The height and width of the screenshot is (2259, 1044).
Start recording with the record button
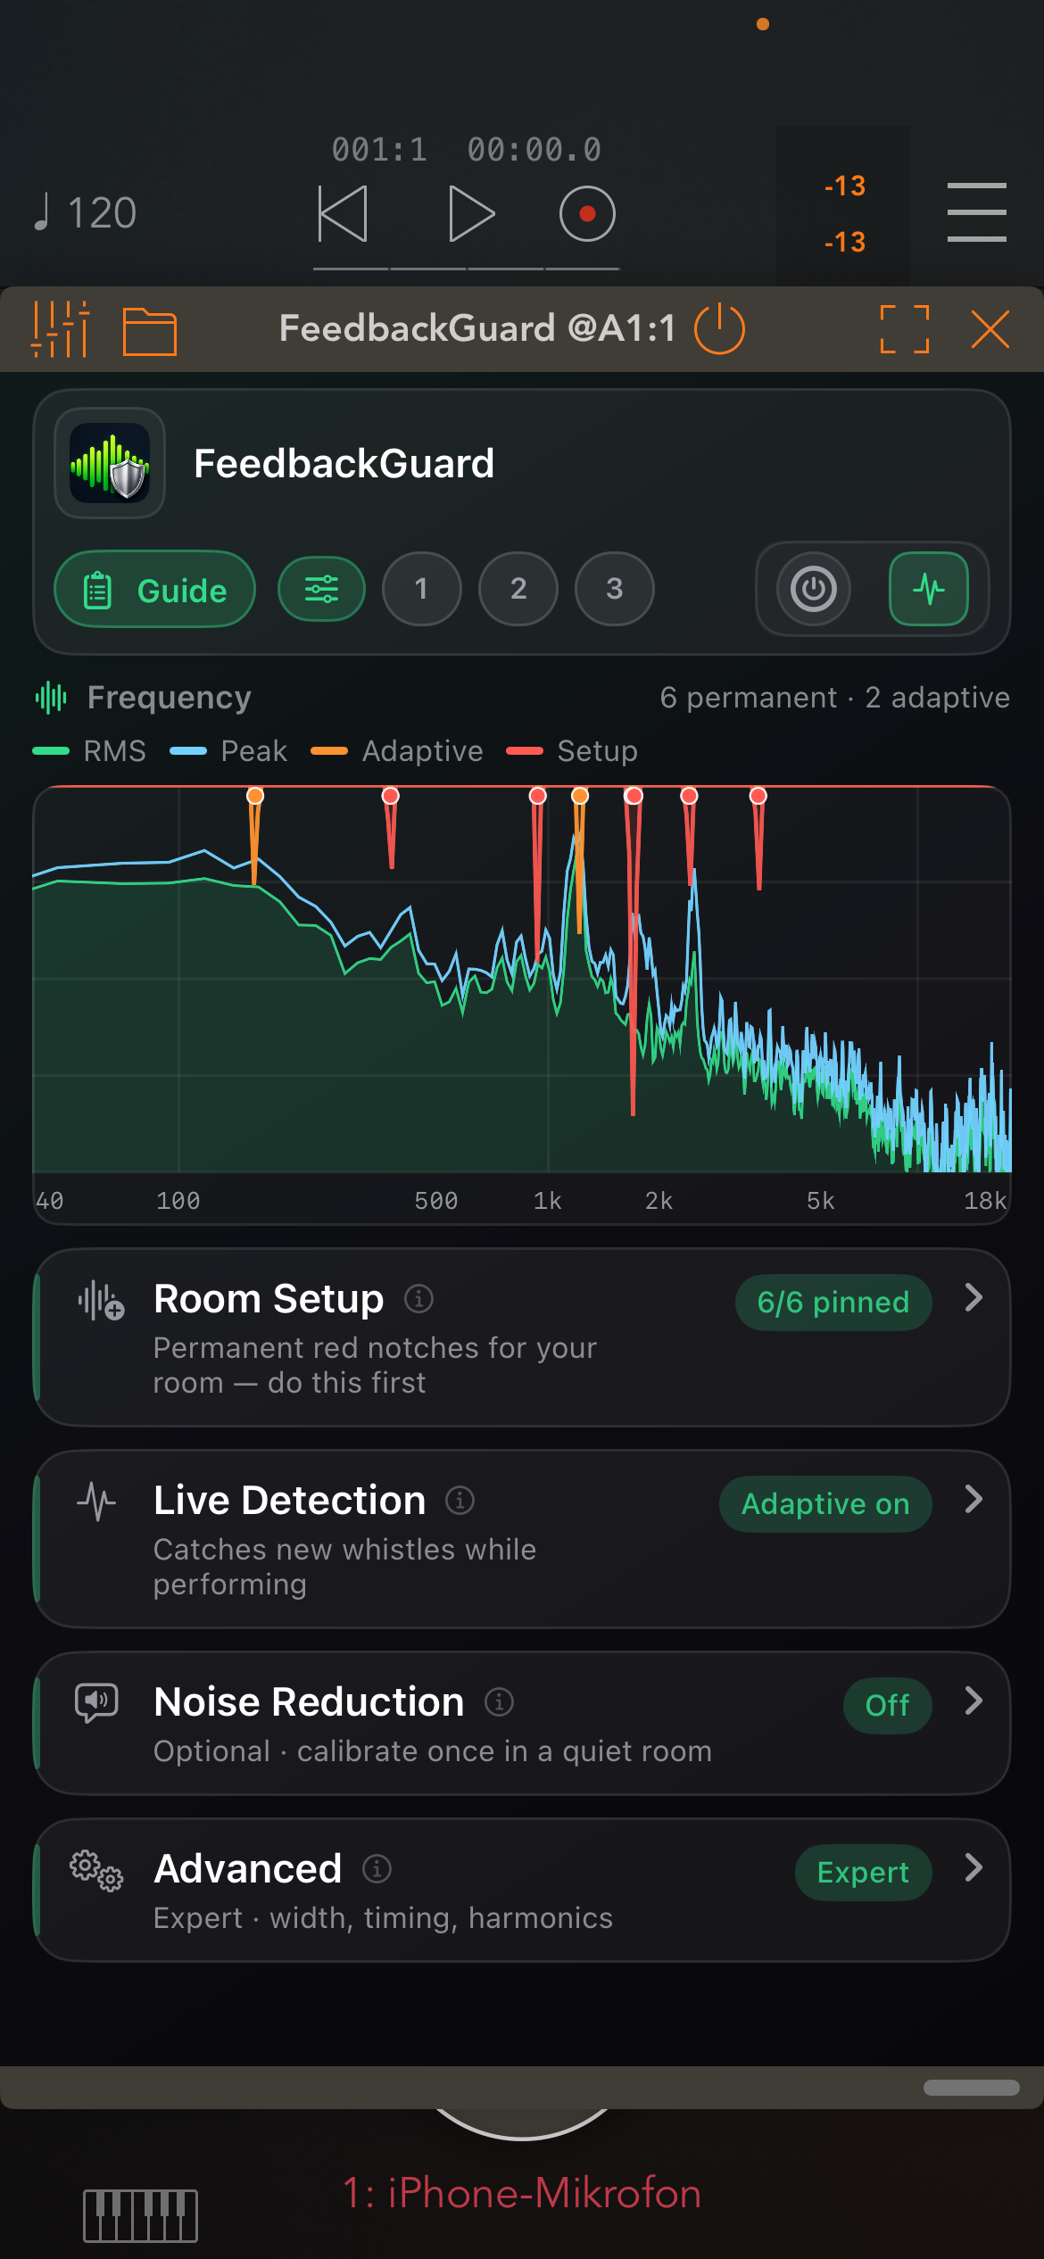(x=587, y=214)
